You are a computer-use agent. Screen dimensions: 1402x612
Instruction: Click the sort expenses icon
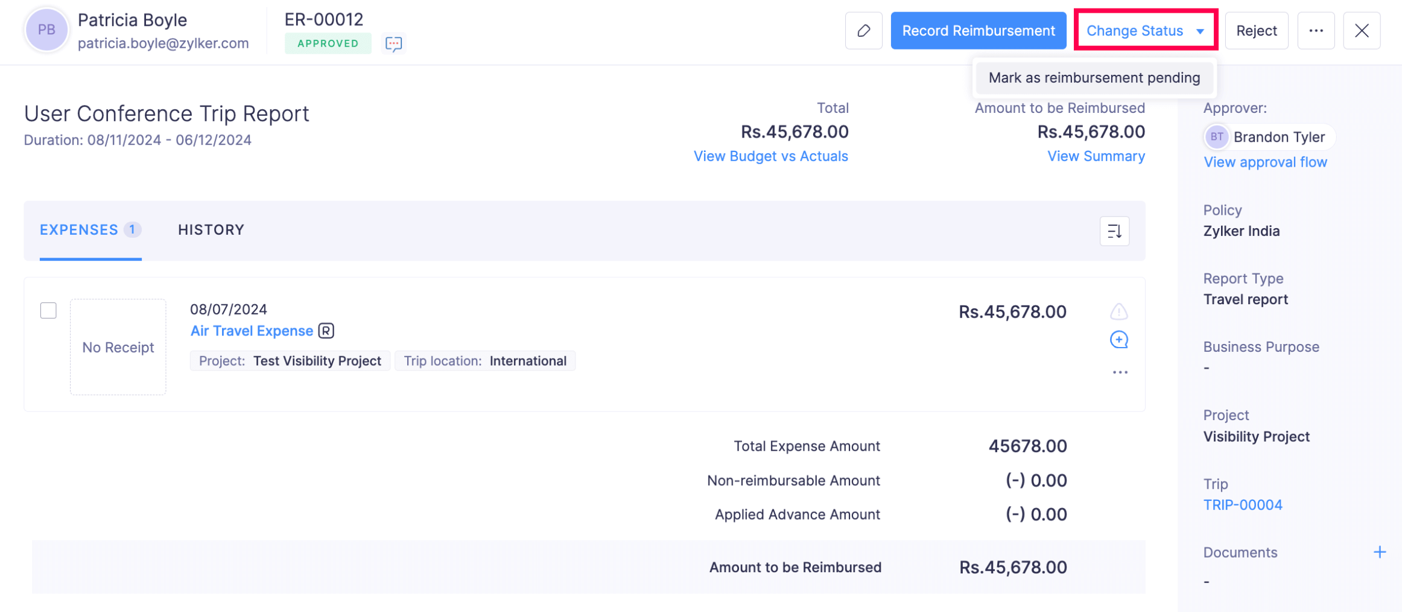[1114, 231]
